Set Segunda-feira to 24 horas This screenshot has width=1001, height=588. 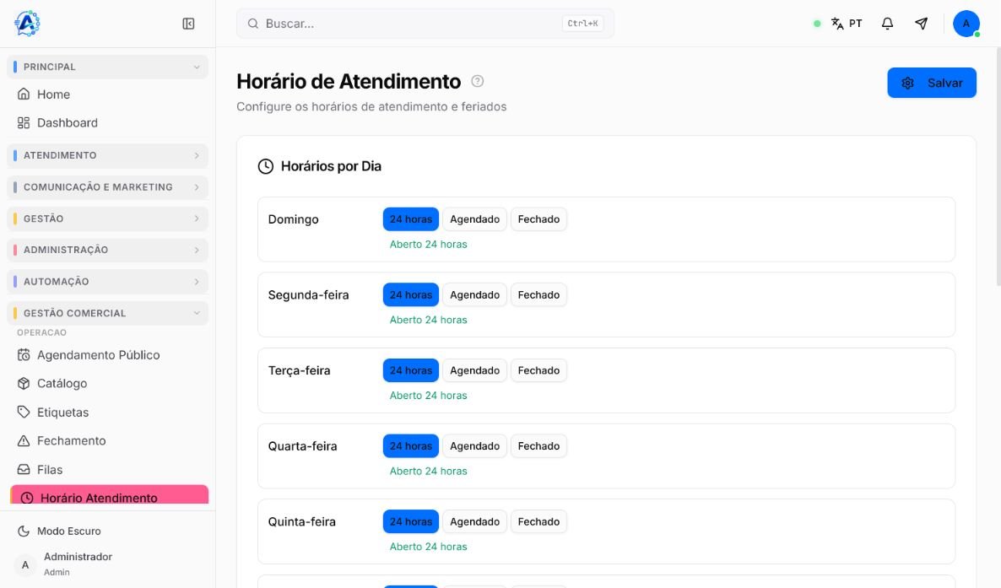[x=410, y=295]
